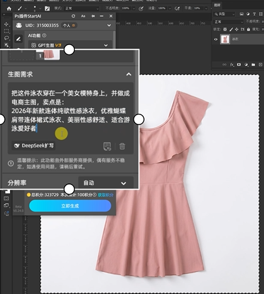Click the info icon after 本次预计 100积分

(x=94, y=195)
